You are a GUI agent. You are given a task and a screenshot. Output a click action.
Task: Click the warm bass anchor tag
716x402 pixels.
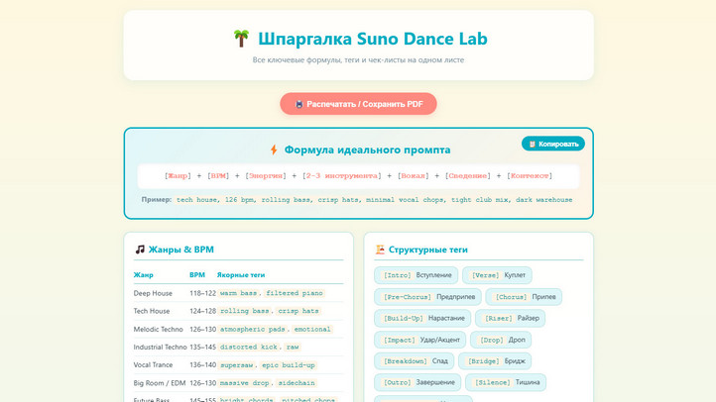click(x=238, y=293)
